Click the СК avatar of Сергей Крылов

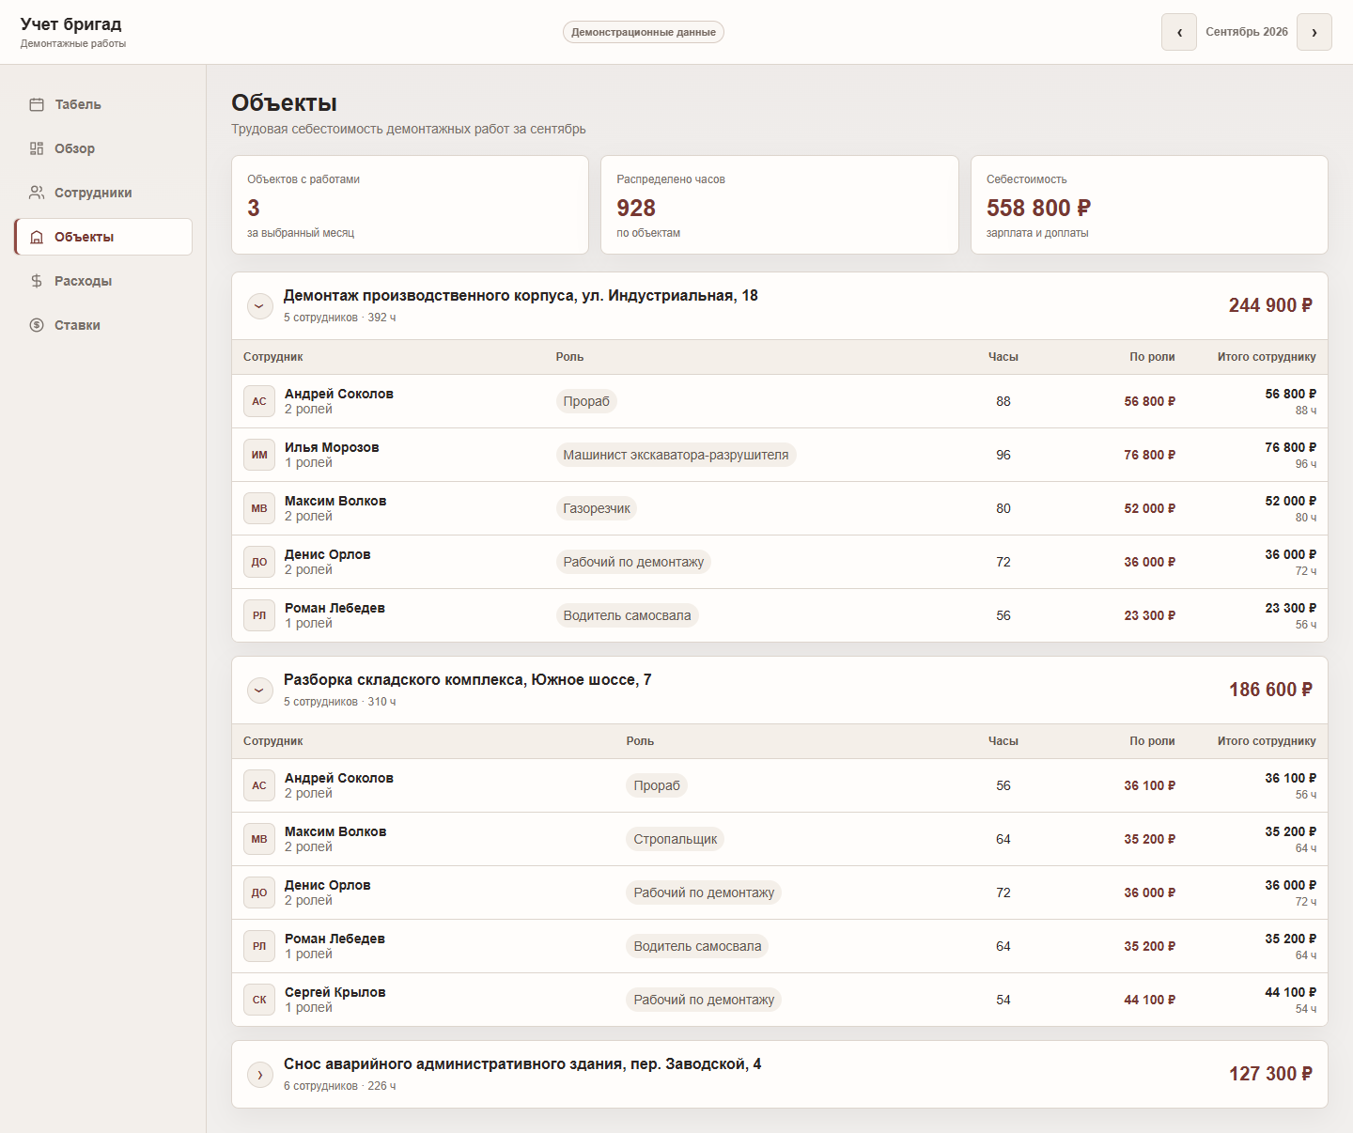[x=259, y=1000]
